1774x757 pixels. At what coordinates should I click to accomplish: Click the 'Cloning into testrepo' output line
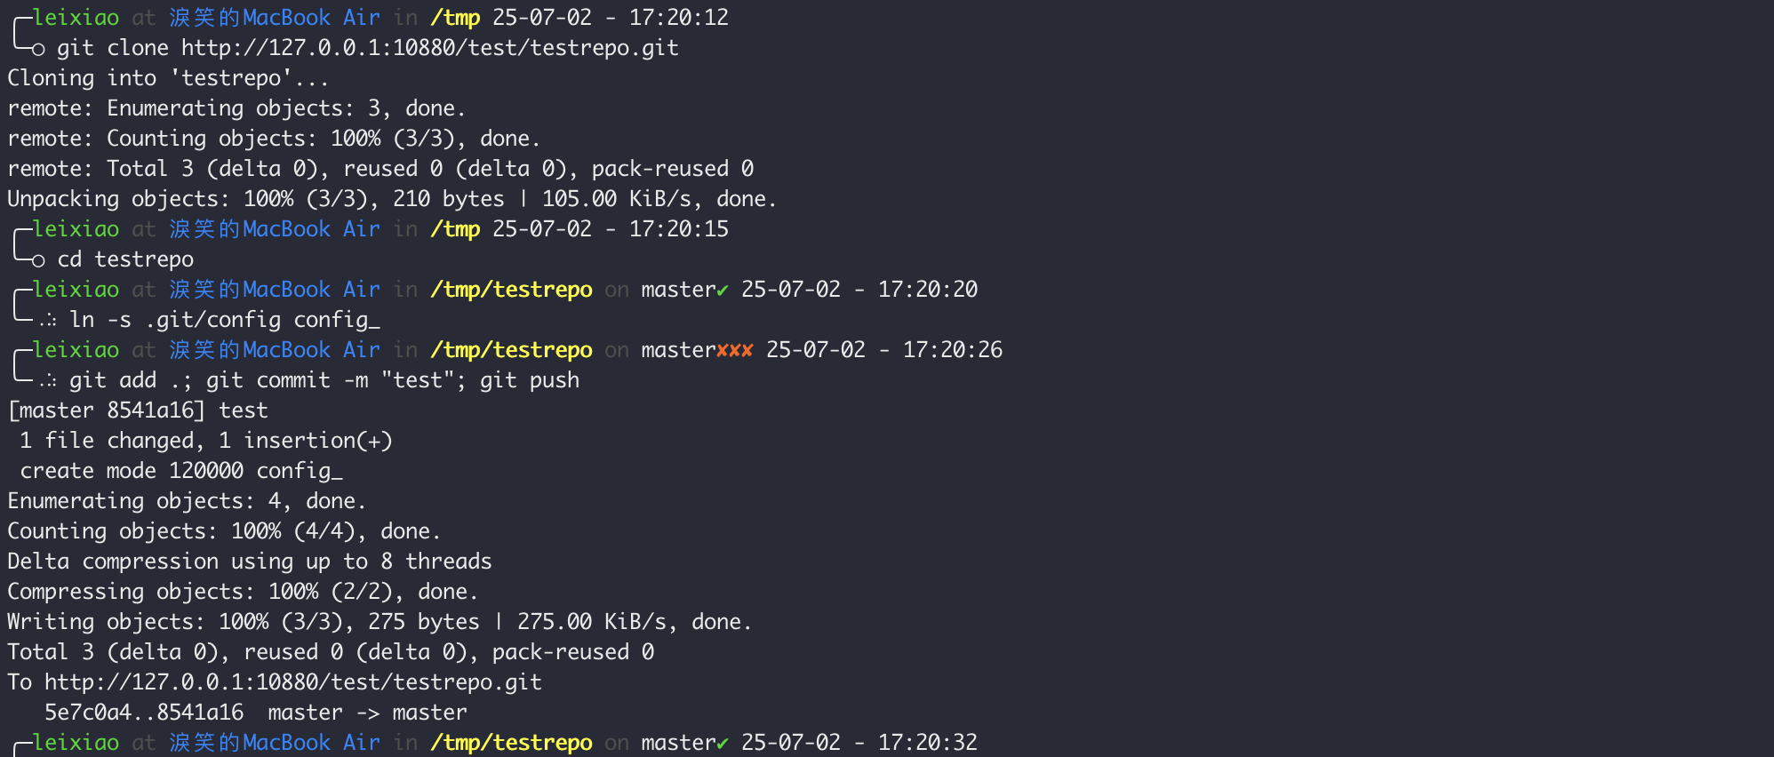[168, 78]
